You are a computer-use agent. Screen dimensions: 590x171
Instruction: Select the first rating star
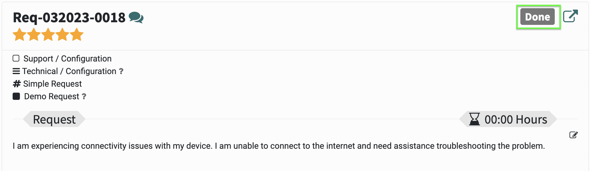tap(20, 35)
